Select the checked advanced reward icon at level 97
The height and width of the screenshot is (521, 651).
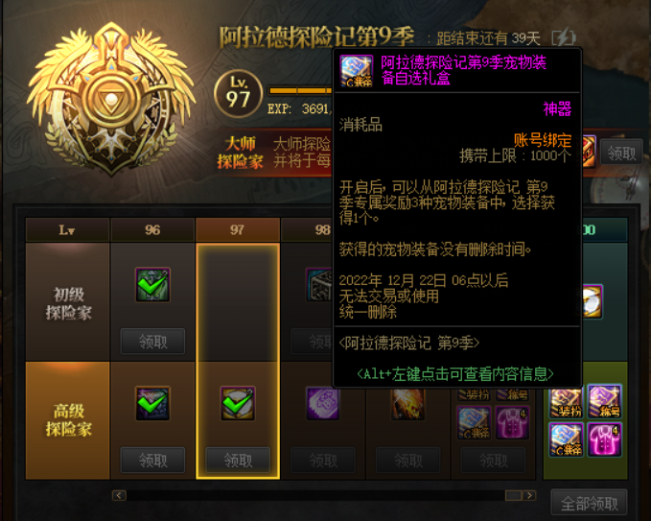point(238,403)
